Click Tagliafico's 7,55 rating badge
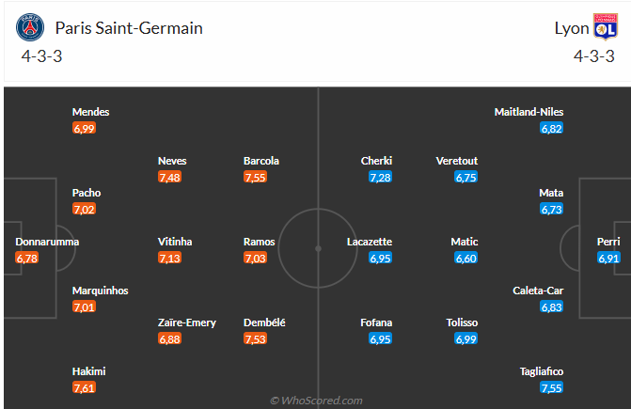 click(551, 387)
